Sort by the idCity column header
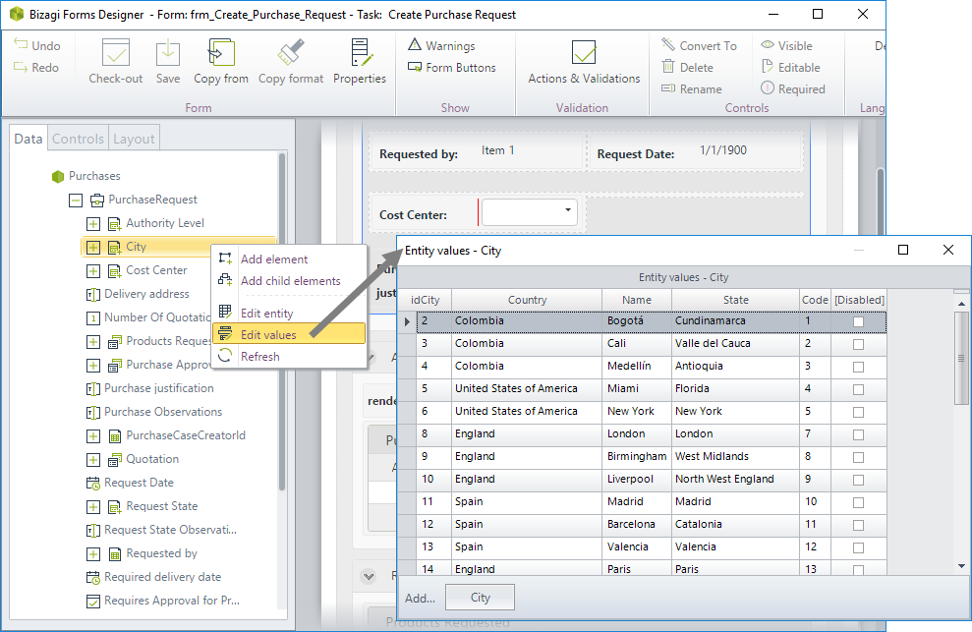 426,300
